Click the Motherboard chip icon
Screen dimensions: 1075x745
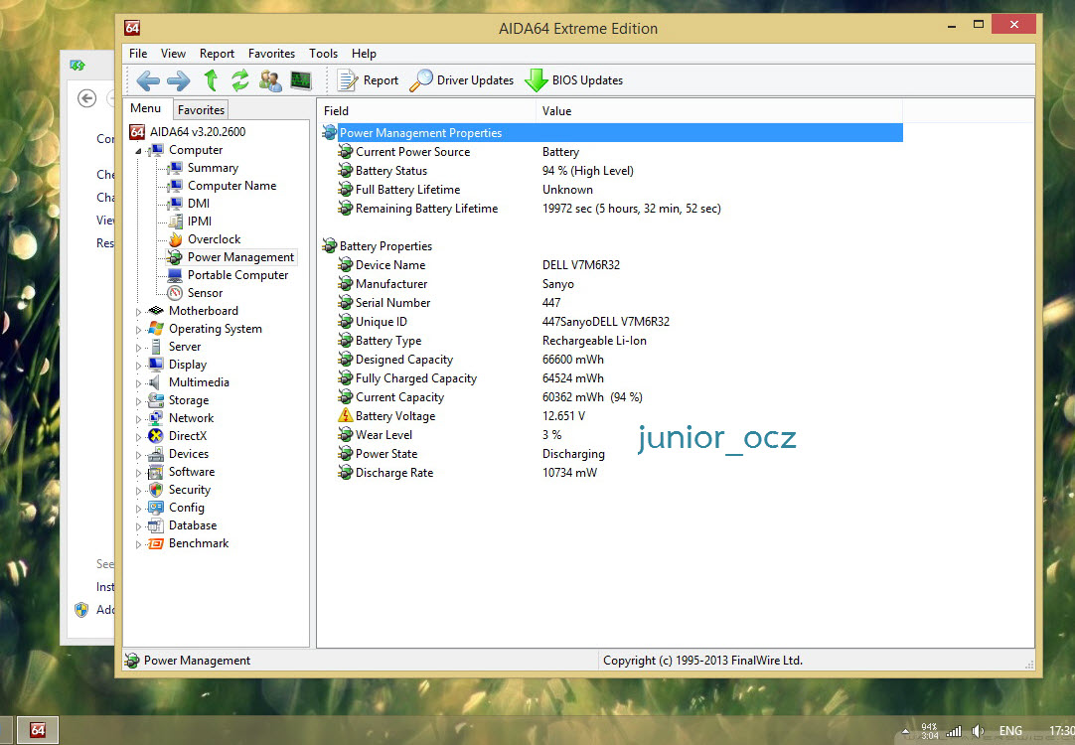click(156, 311)
